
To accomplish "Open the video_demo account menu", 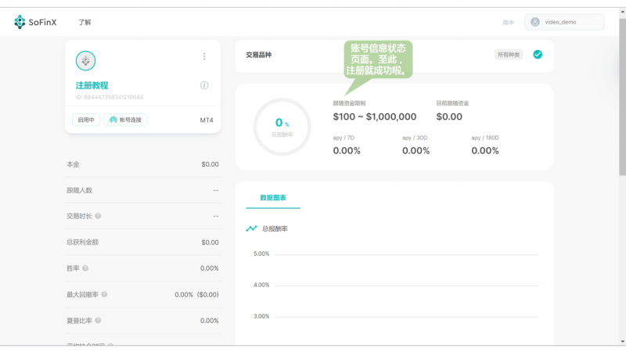I will point(564,22).
